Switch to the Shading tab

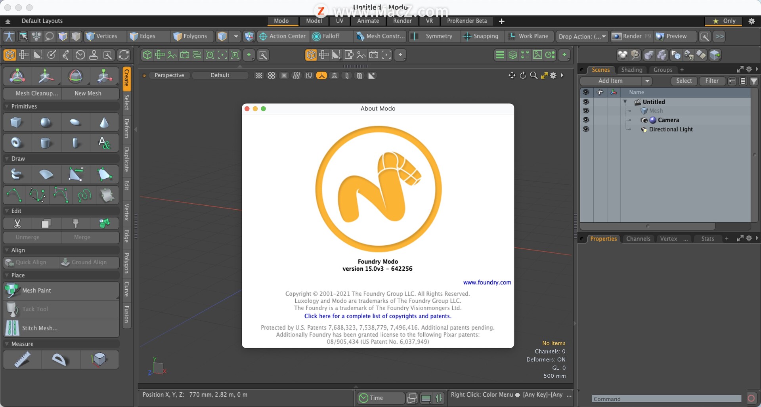631,70
